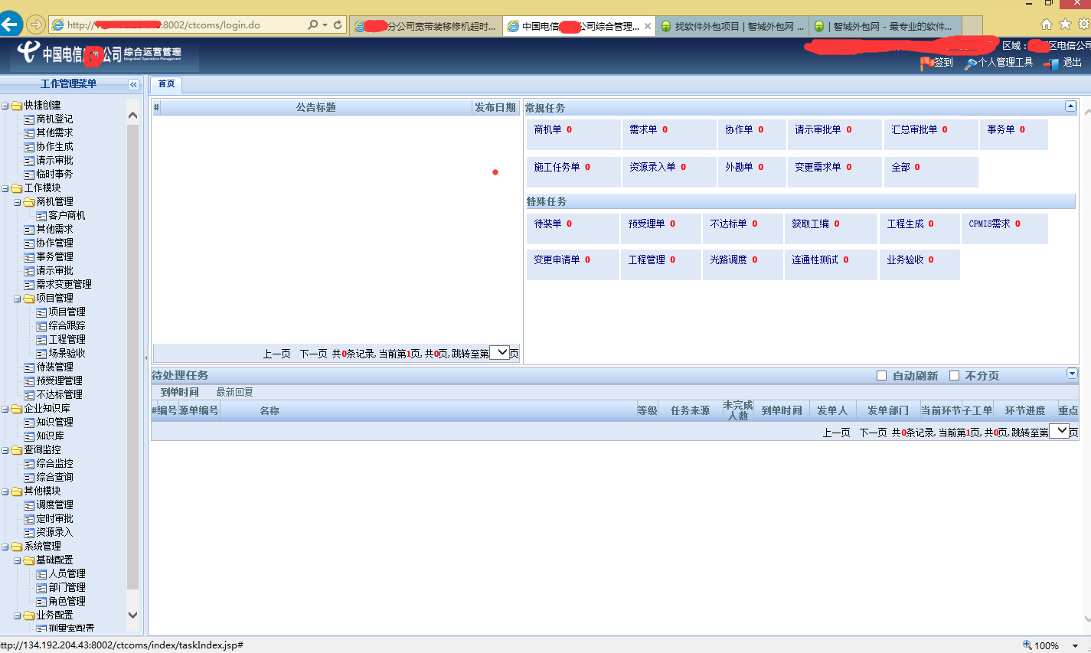Enable the 自动刷新 checkbox
Screen dimensions: 1091x653
pyautogui.click(x=881, y=376)
